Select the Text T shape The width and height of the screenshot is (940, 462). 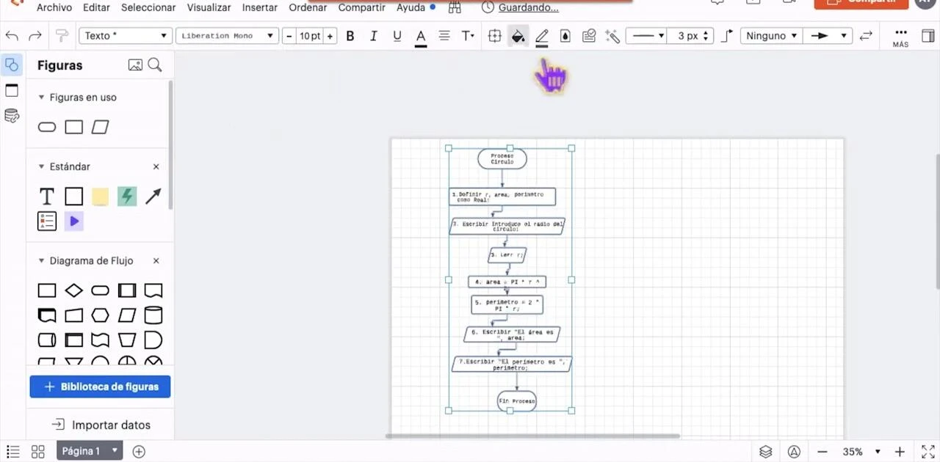(x=47, y=197)
